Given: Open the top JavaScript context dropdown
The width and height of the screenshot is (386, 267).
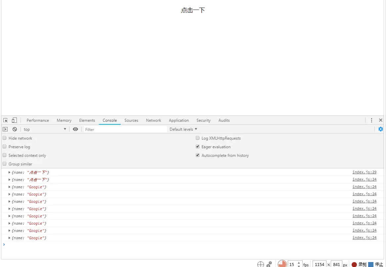Looking at the screenshot, I should click(x=45, y=129).
